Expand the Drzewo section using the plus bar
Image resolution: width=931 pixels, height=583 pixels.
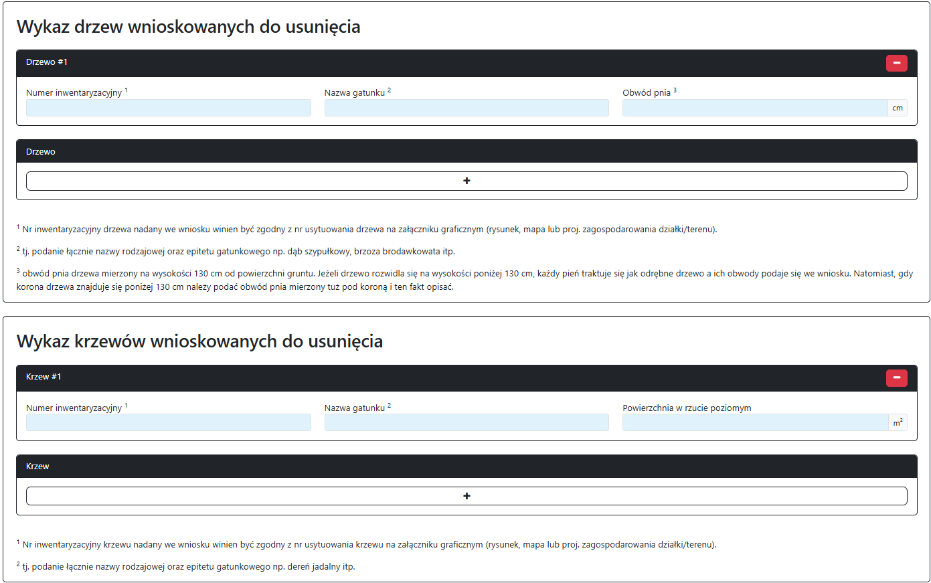pyautogui.click(x=467, y=180)
